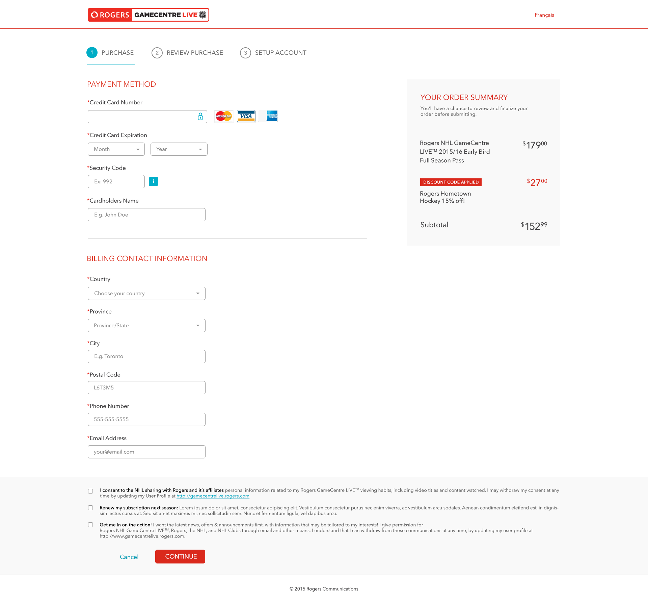Click the Continue button
648x603 pixels.
(181, 556)
